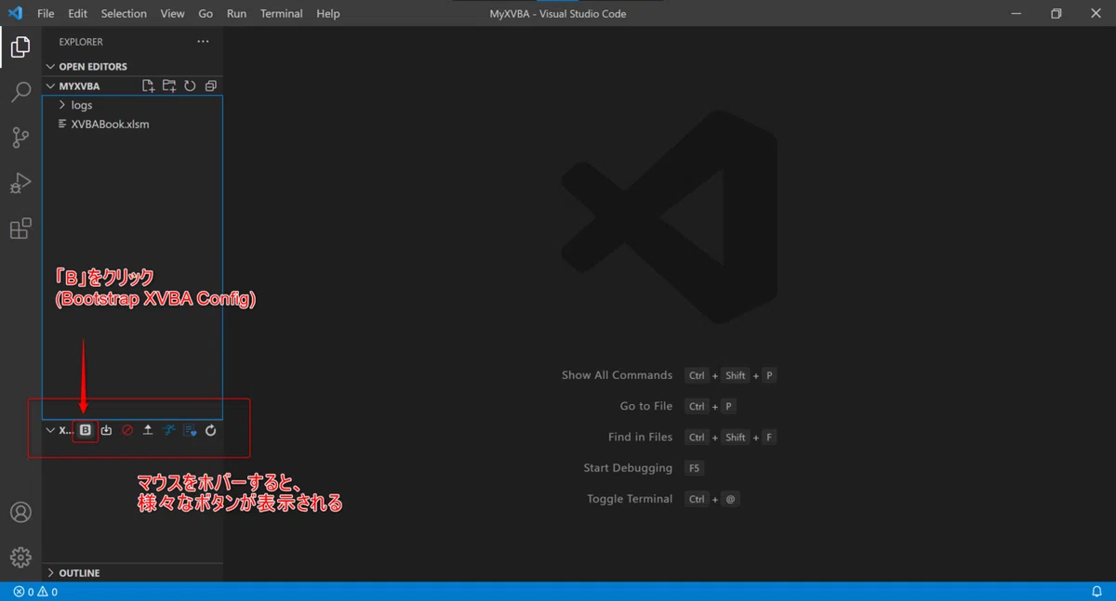
Task: Open the Help menu
Action: tap(328, 14)
